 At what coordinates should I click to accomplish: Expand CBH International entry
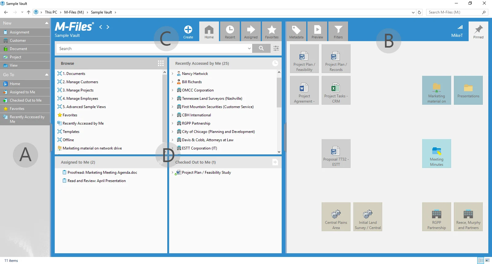pyautogui.click(x=173, y=115)
